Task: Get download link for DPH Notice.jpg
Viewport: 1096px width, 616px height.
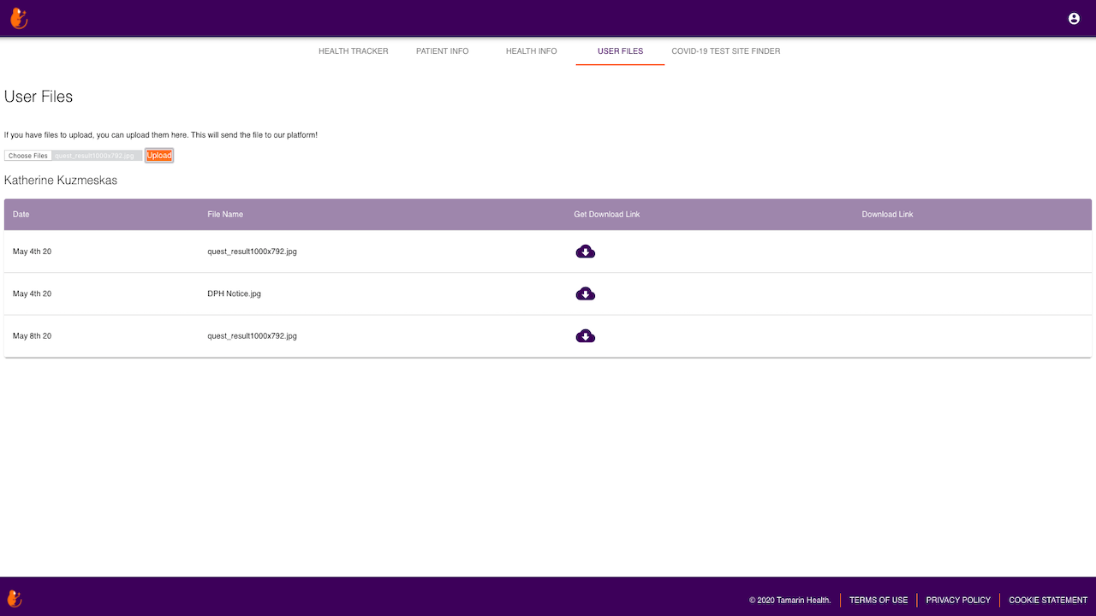Action: 586,293
